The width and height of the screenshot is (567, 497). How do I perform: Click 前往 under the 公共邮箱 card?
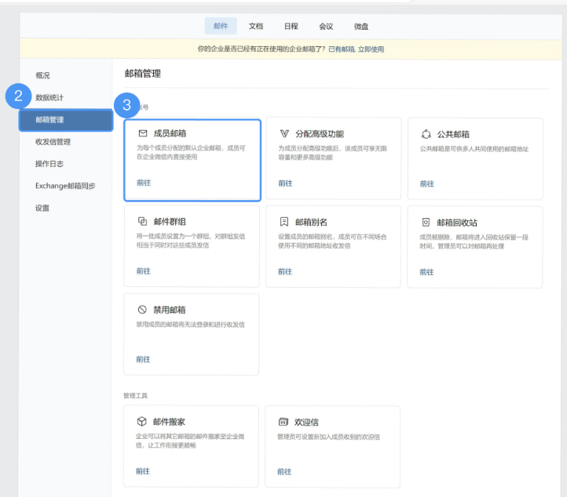(426, 183)
